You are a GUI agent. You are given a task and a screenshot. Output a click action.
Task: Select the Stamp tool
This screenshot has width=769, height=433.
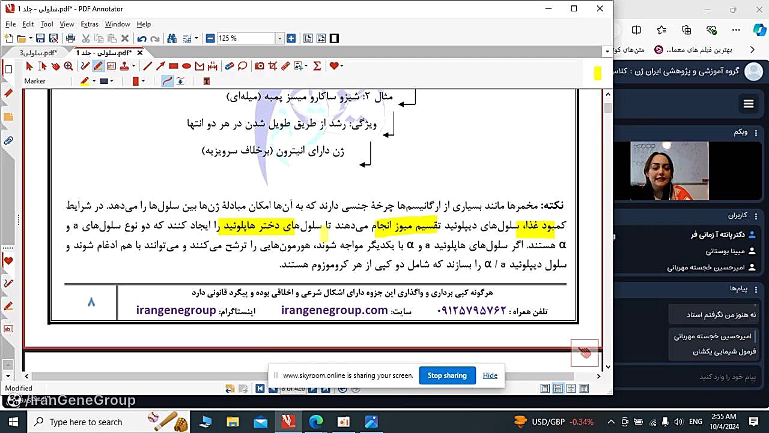point(124,66)
